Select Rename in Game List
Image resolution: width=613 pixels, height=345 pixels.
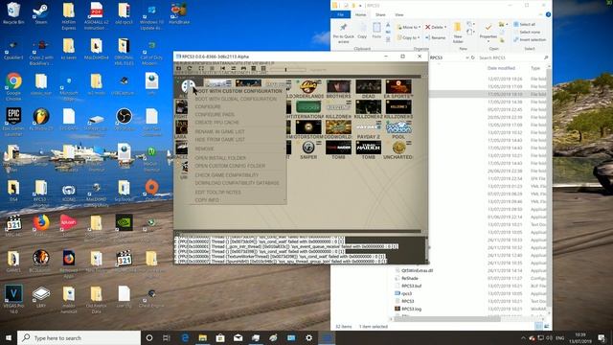(x=219, y=132)
